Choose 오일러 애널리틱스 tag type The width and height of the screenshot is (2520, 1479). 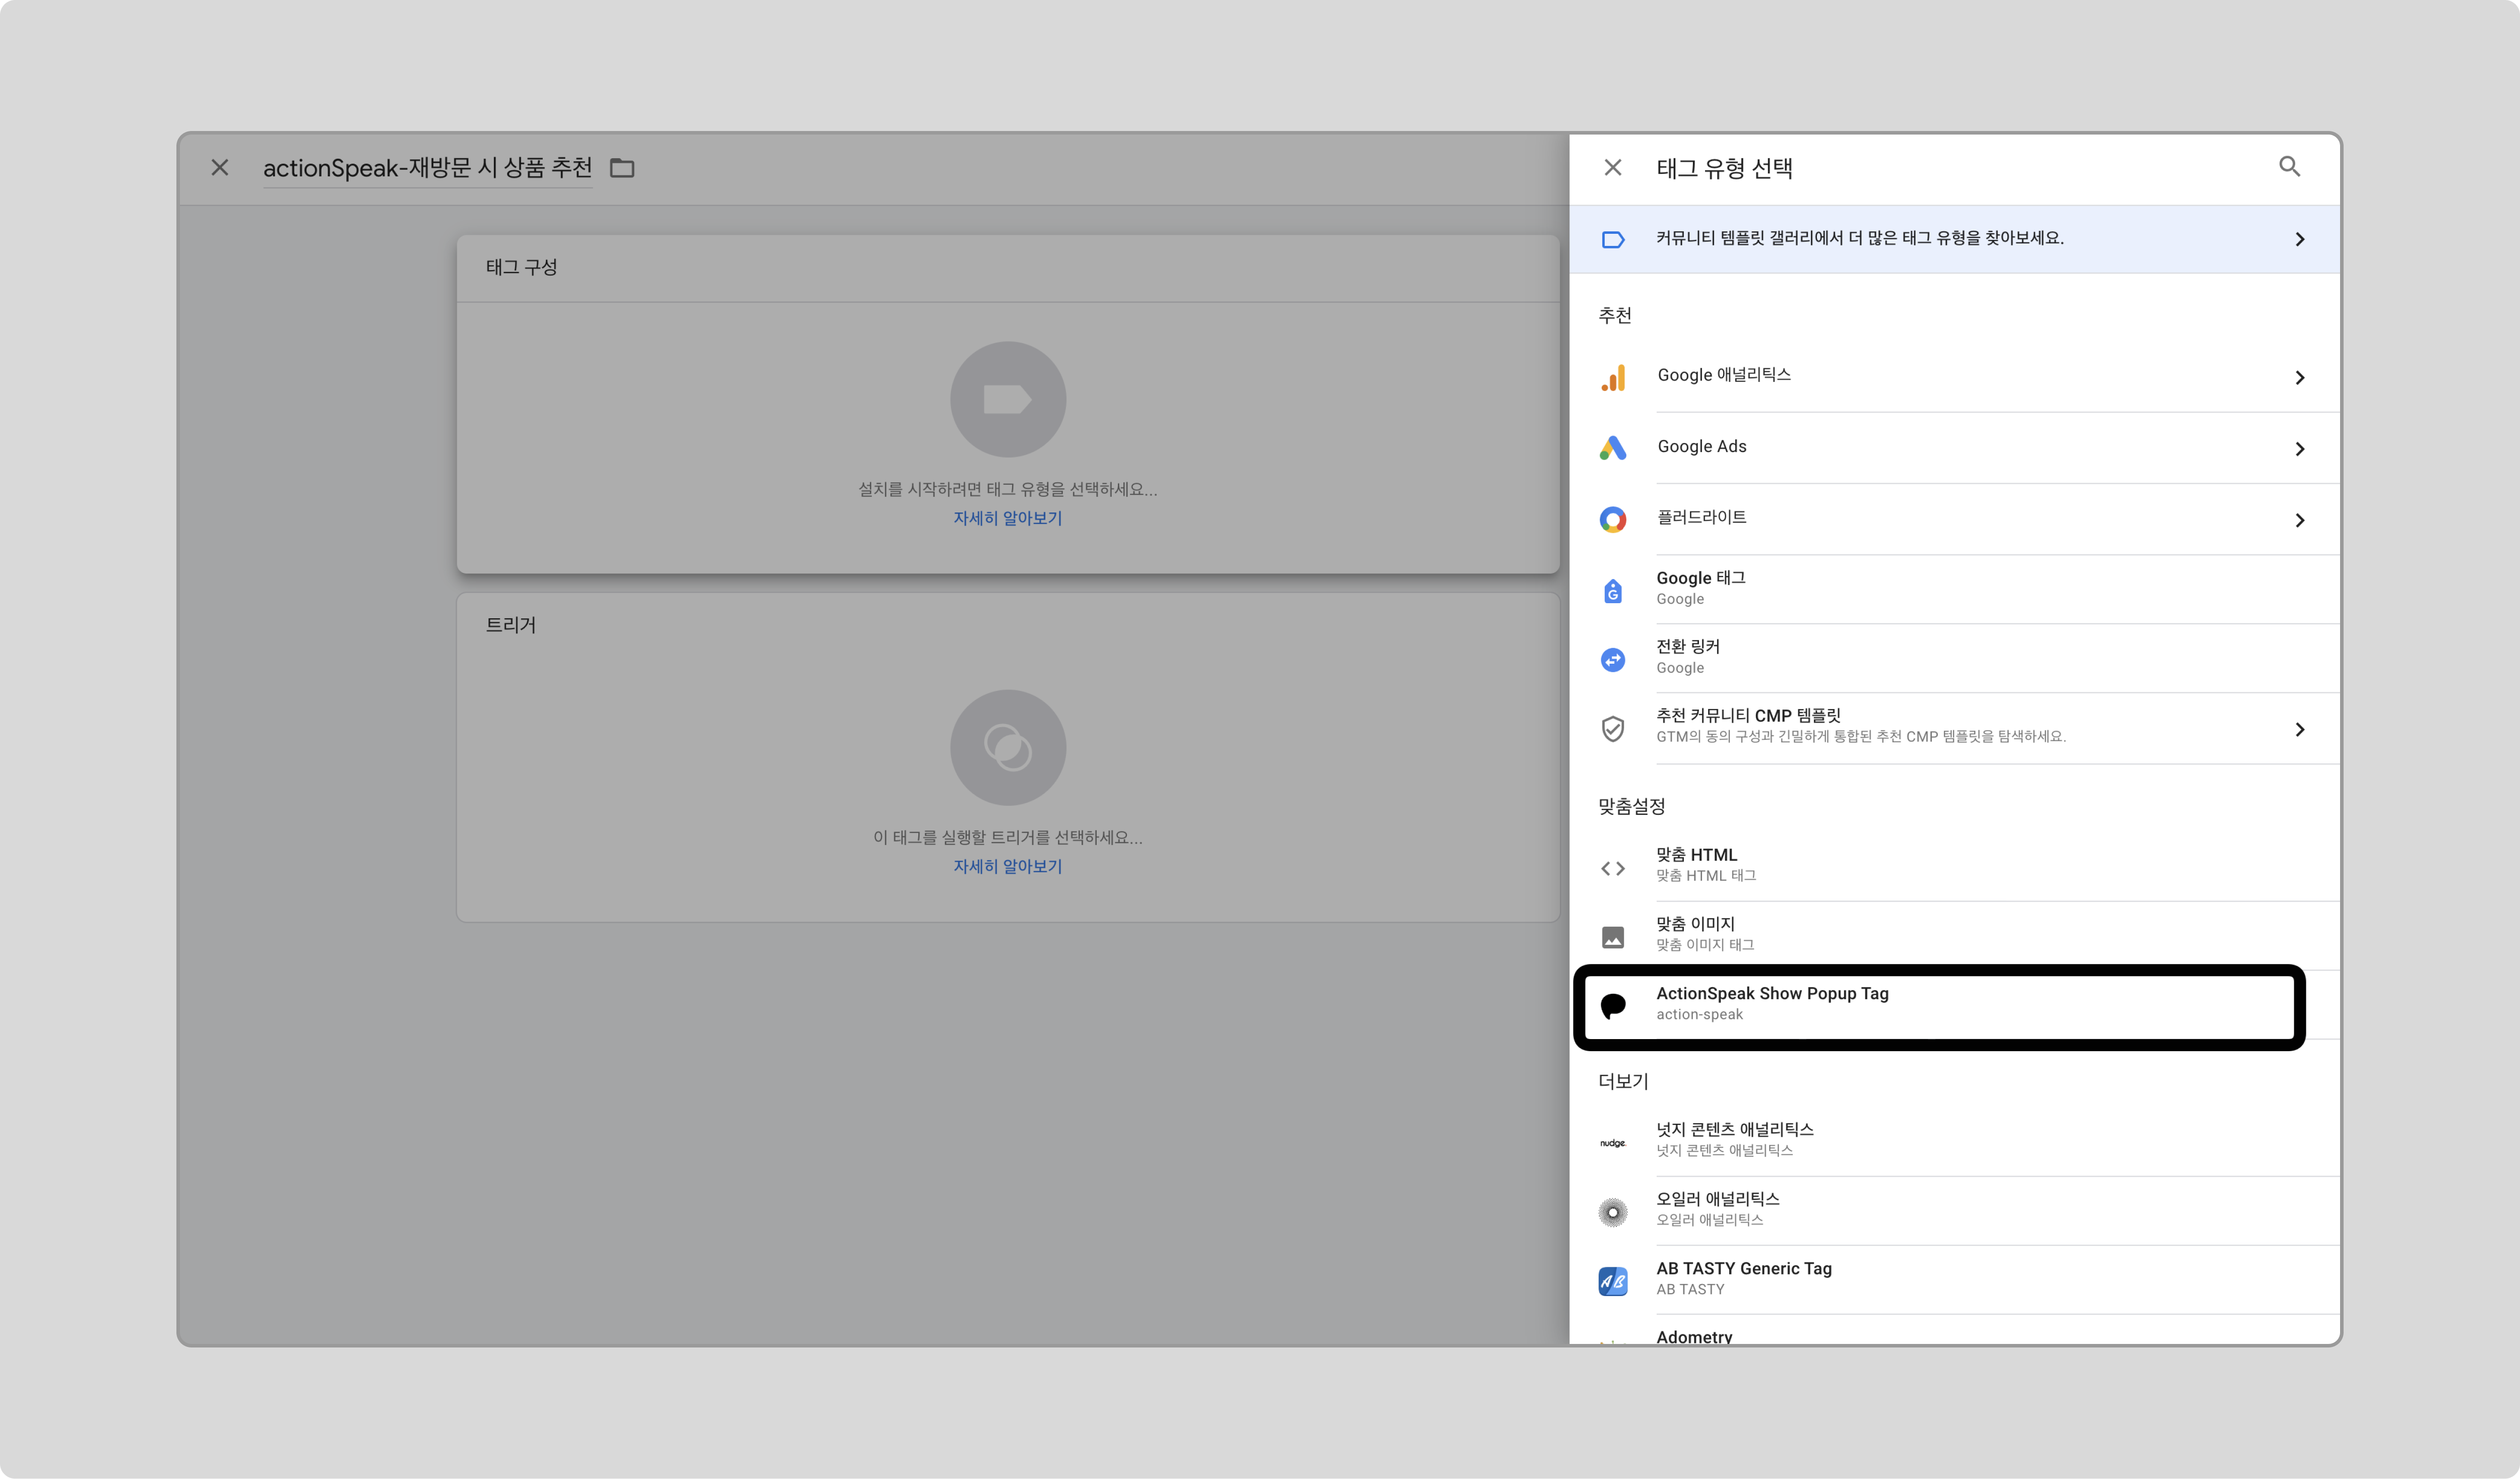tap(1954, 1210)
